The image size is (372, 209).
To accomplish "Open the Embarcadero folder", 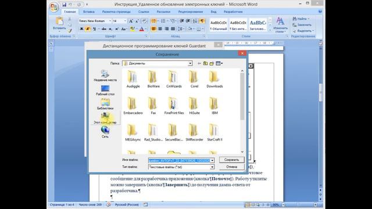I will coord(133,106).
